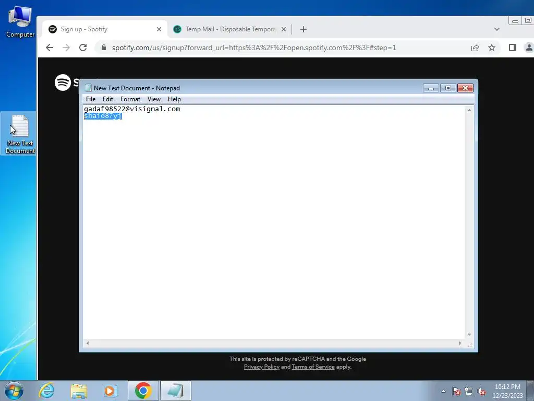Click the highlighted text shaid87yj
Viewport: 534px width, 401px height.
click(x=103, y=116)
